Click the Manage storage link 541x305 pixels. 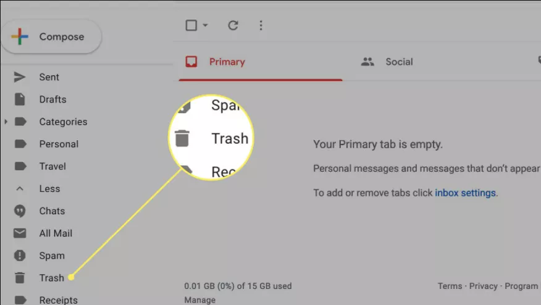(x=199, y=300)
